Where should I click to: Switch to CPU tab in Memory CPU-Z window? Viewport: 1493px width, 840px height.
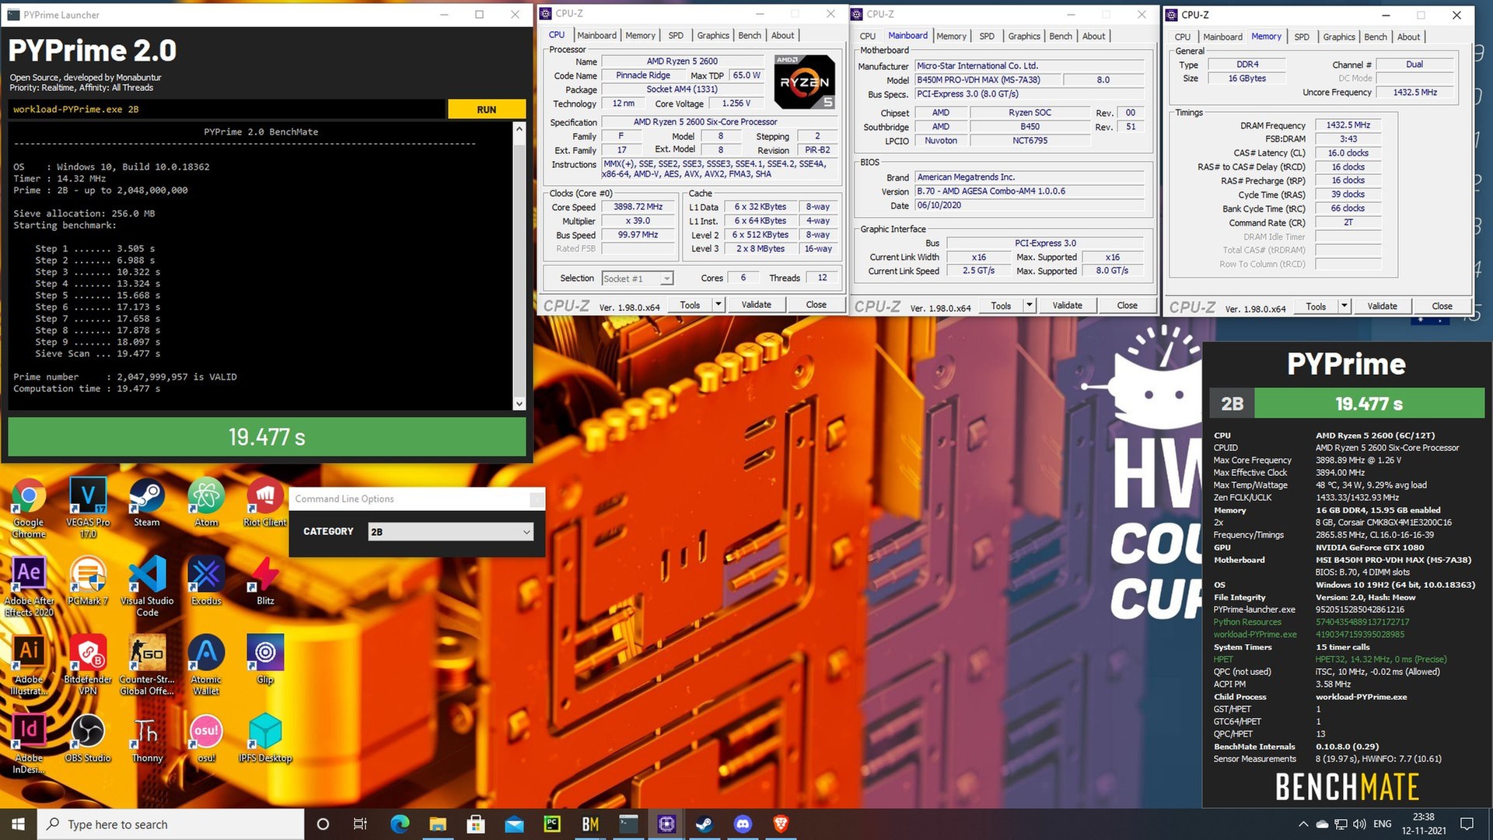coord(1182,37)
